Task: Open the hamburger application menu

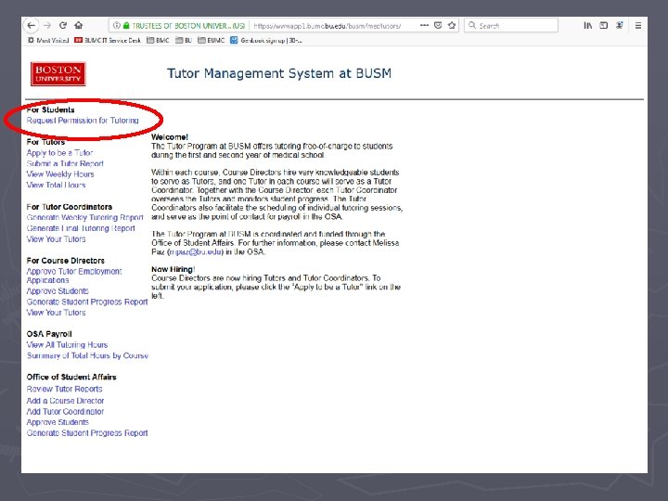Action: coord(638,26)
